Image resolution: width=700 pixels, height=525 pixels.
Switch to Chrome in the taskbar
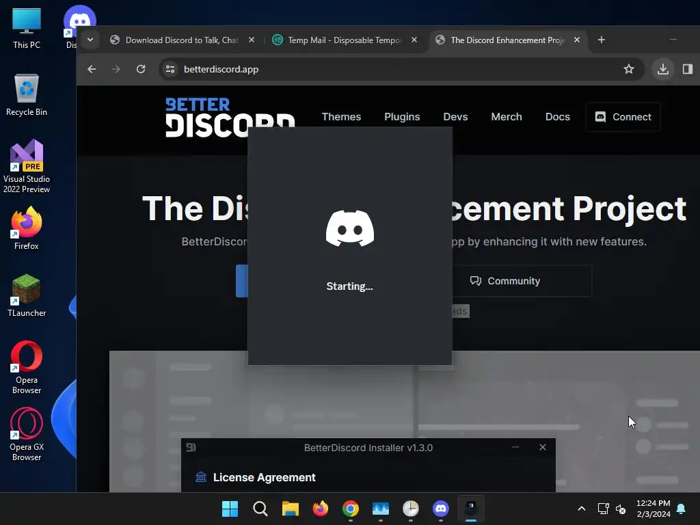(x=351, y=509)
